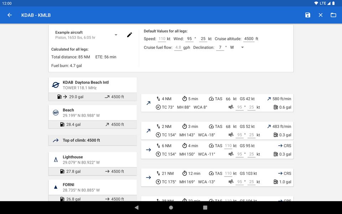Viewport: 342px width, 214px height.
Task: Tap wind icon on 6 NM leg
Action: (231, 154)
